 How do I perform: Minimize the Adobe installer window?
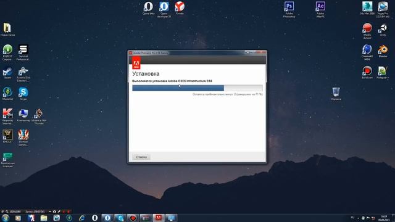pyautogui.click(x=247, y=52)
